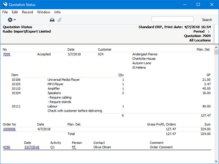Maximize the Quotation Status window
219x164 pixels.
(x=198, y=5)
